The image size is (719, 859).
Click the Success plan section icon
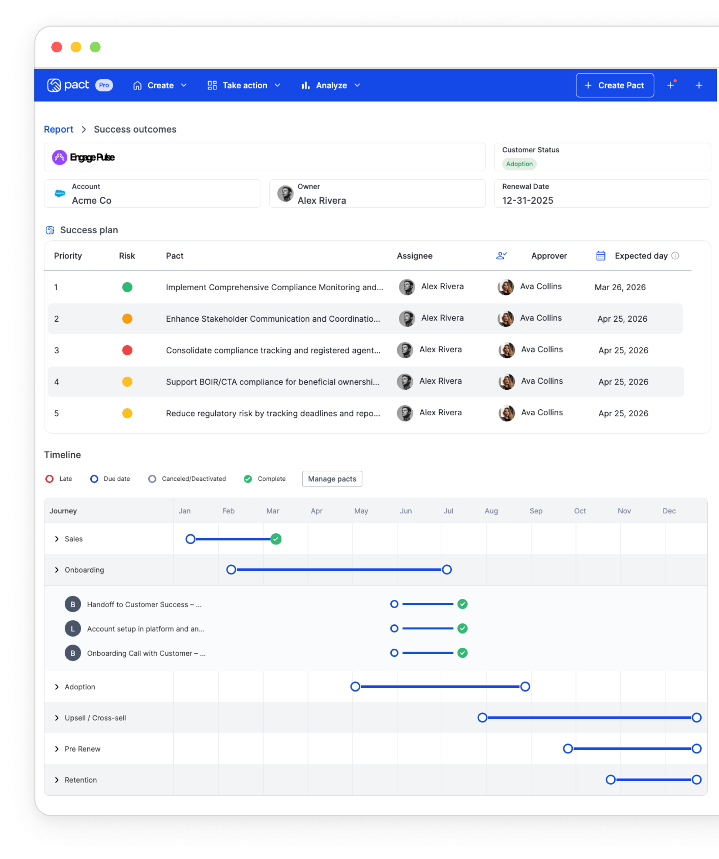click(x=50, y=230)
